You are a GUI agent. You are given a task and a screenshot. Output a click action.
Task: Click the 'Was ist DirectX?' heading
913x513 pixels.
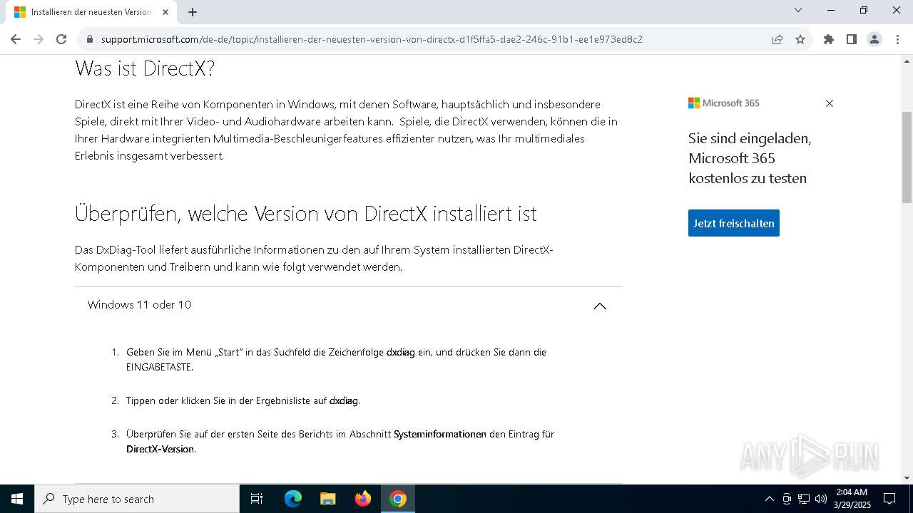[145, 68]
